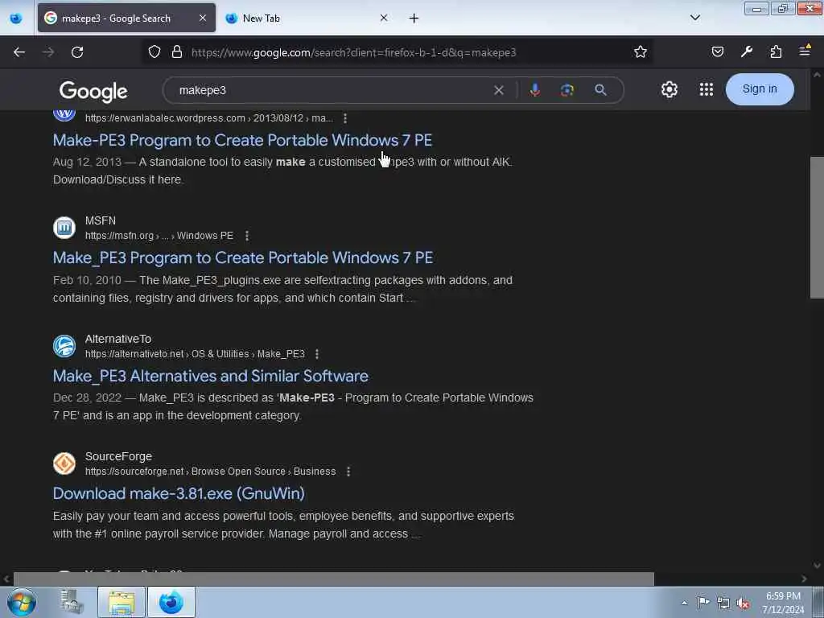Open the taskbar clock showing 6:59 PM
The height and width of the screenshot is (618, 824).
point(783,603)
